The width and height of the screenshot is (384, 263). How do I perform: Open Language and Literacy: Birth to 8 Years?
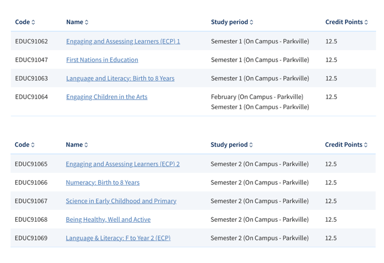point(120,79)
